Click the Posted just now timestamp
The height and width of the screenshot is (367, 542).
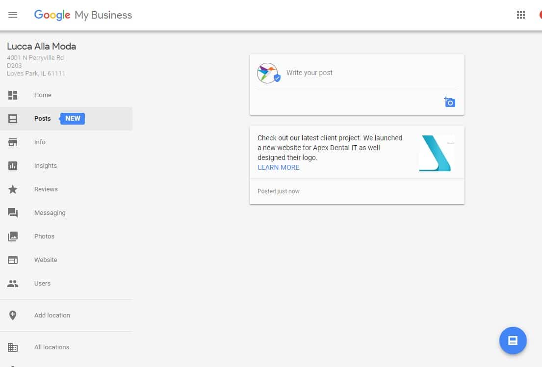click(278, 191)
